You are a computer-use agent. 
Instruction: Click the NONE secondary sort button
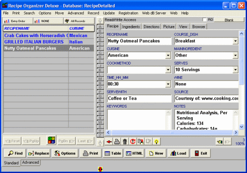(48, 21)
